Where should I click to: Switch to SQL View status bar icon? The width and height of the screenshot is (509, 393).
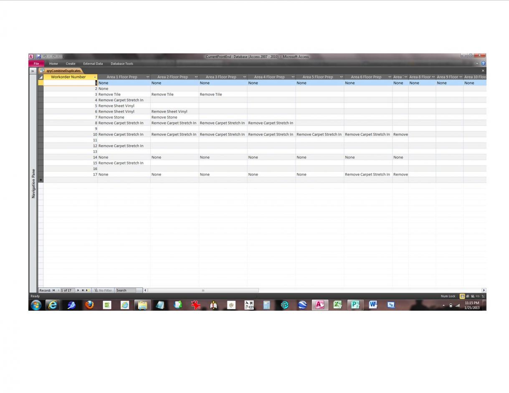(x=478, y=296)
